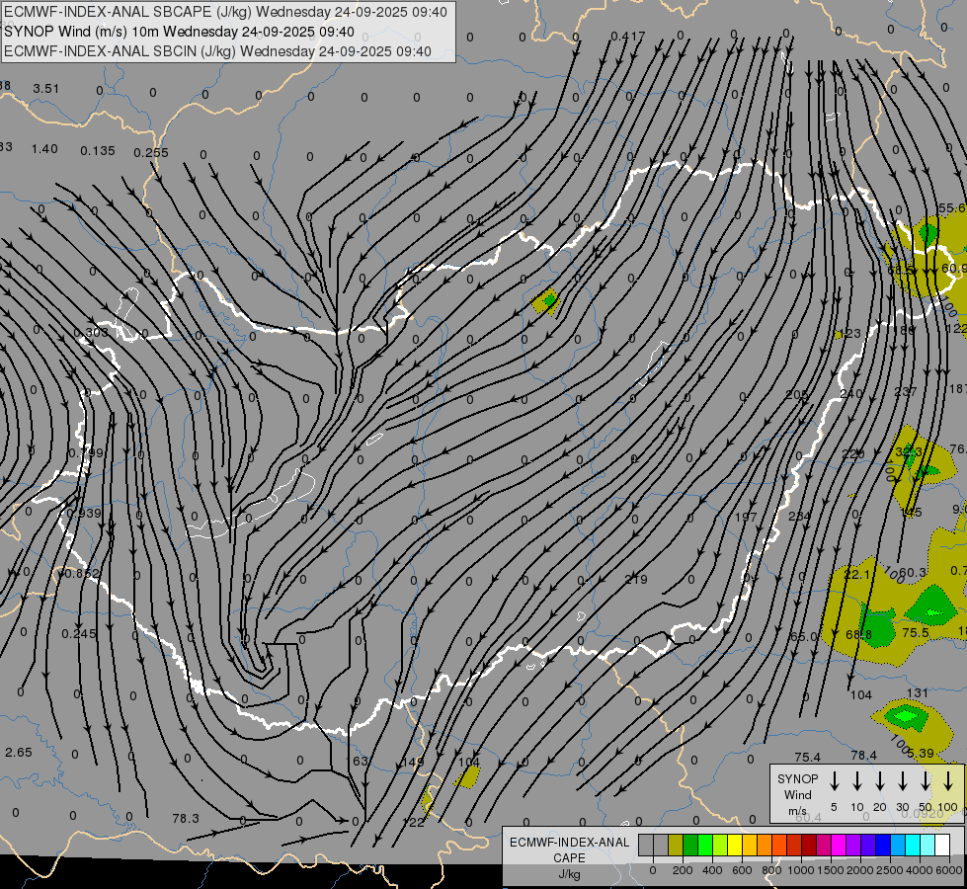Click the 0.417 value on the map
967x889 pixels.
(x=628, y=37)
